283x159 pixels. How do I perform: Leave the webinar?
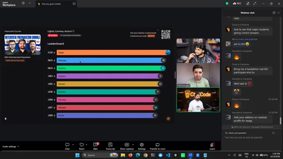click(x=212, y=146)
